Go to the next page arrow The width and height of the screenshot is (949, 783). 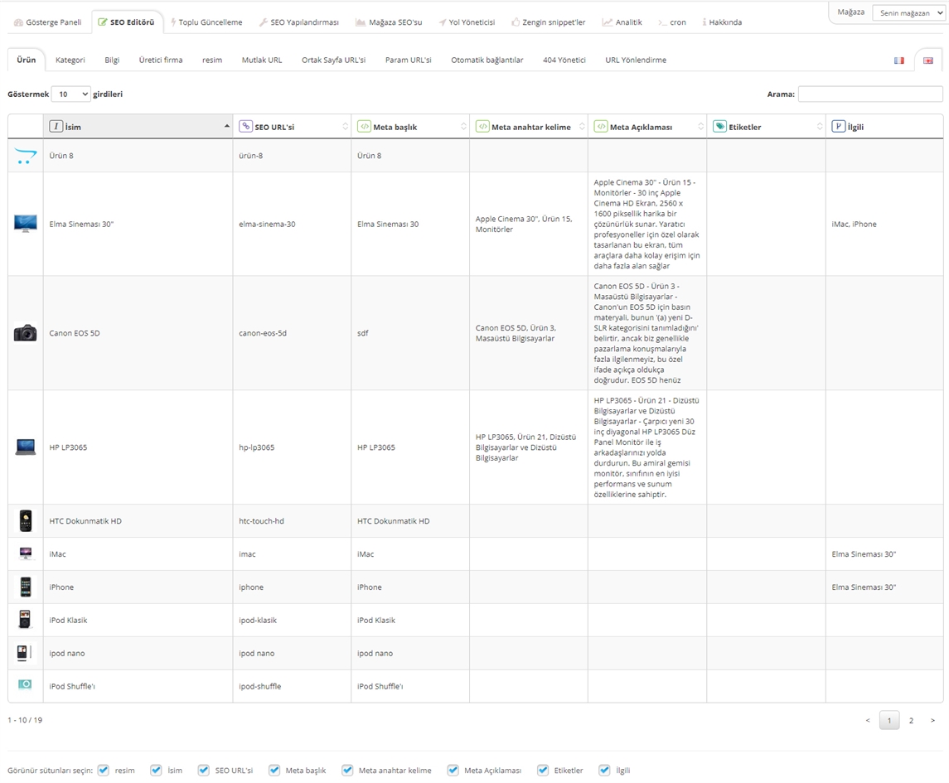click(x=932, y=720)
